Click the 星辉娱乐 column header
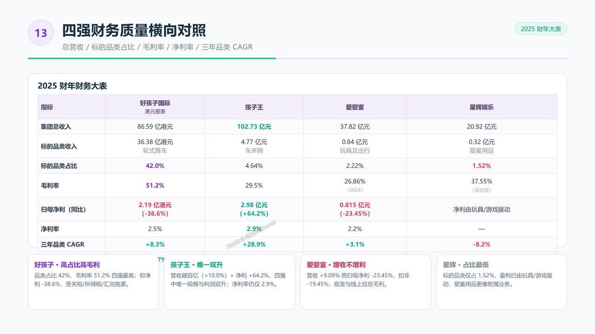Screen dimensions: 595x334 [x=482, y=107]
